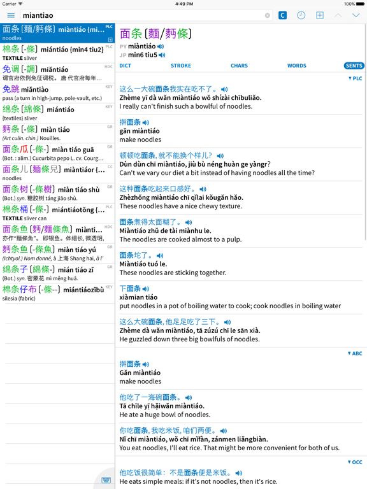
Task: Play audio for 这么大碗面条 sentence
Action: pos(227,322)
